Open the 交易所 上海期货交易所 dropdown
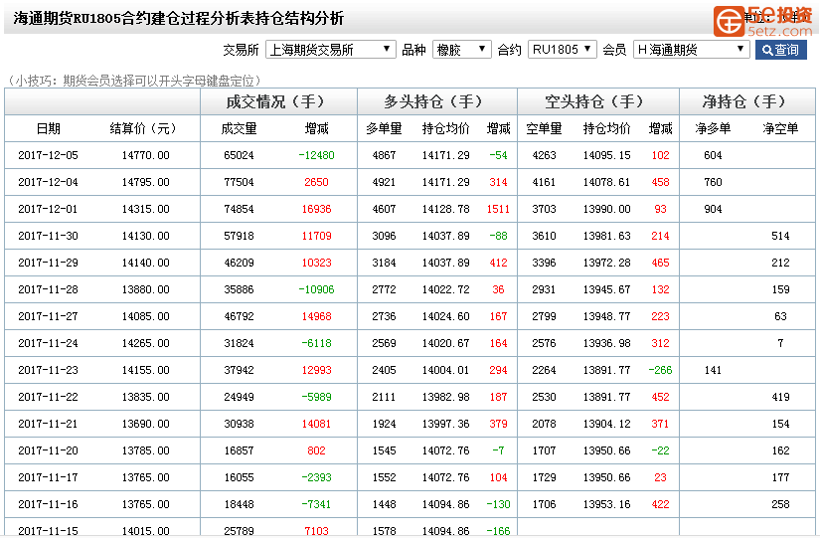 pyautogui.click(x=330, y=50)
